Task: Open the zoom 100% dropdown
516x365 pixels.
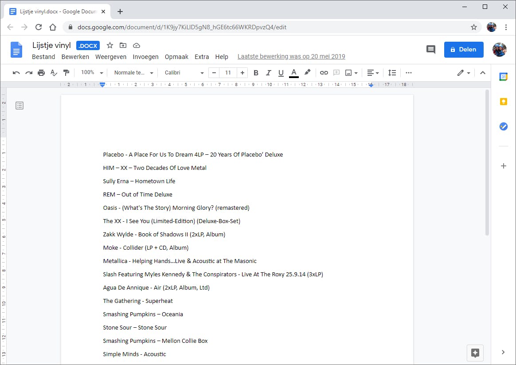Action: [x=92, y=72]
